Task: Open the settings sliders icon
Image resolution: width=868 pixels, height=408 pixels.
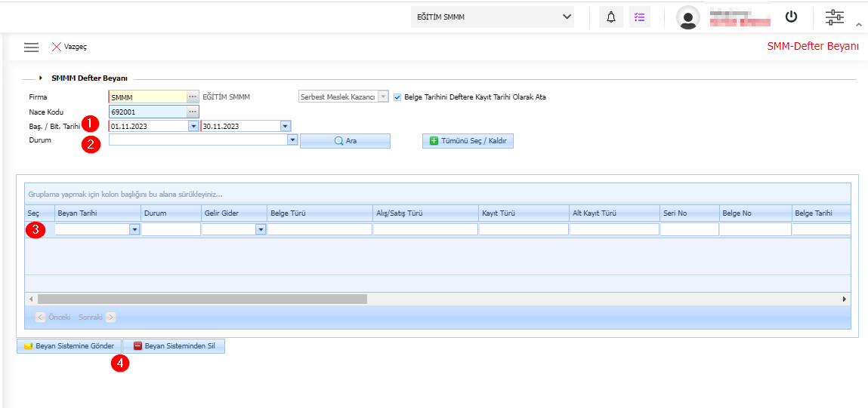Action: pos(835,17)
